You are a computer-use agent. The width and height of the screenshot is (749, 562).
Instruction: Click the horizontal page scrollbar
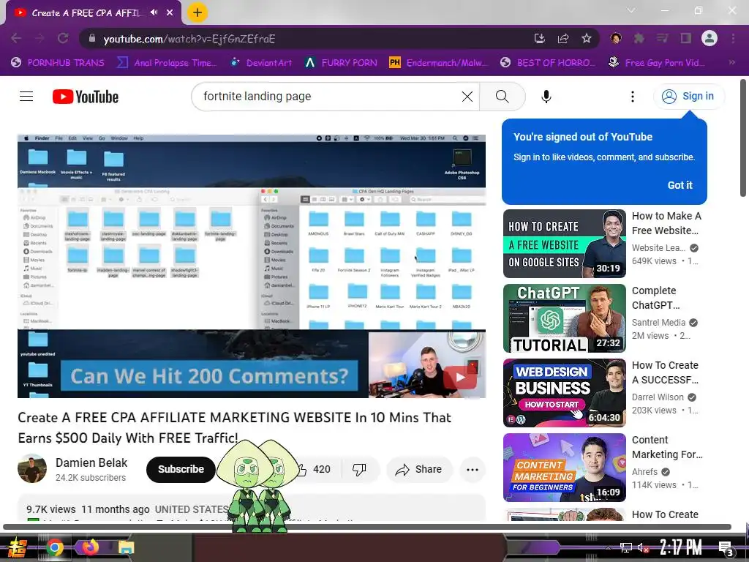pos(367,527)
